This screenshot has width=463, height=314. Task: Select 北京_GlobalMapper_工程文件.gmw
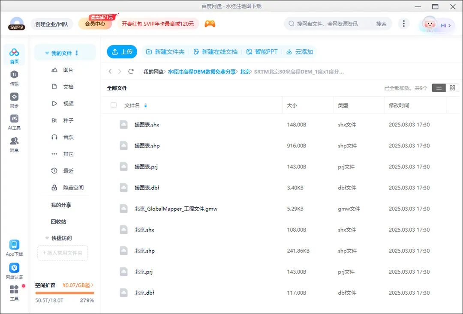point(280,209)
